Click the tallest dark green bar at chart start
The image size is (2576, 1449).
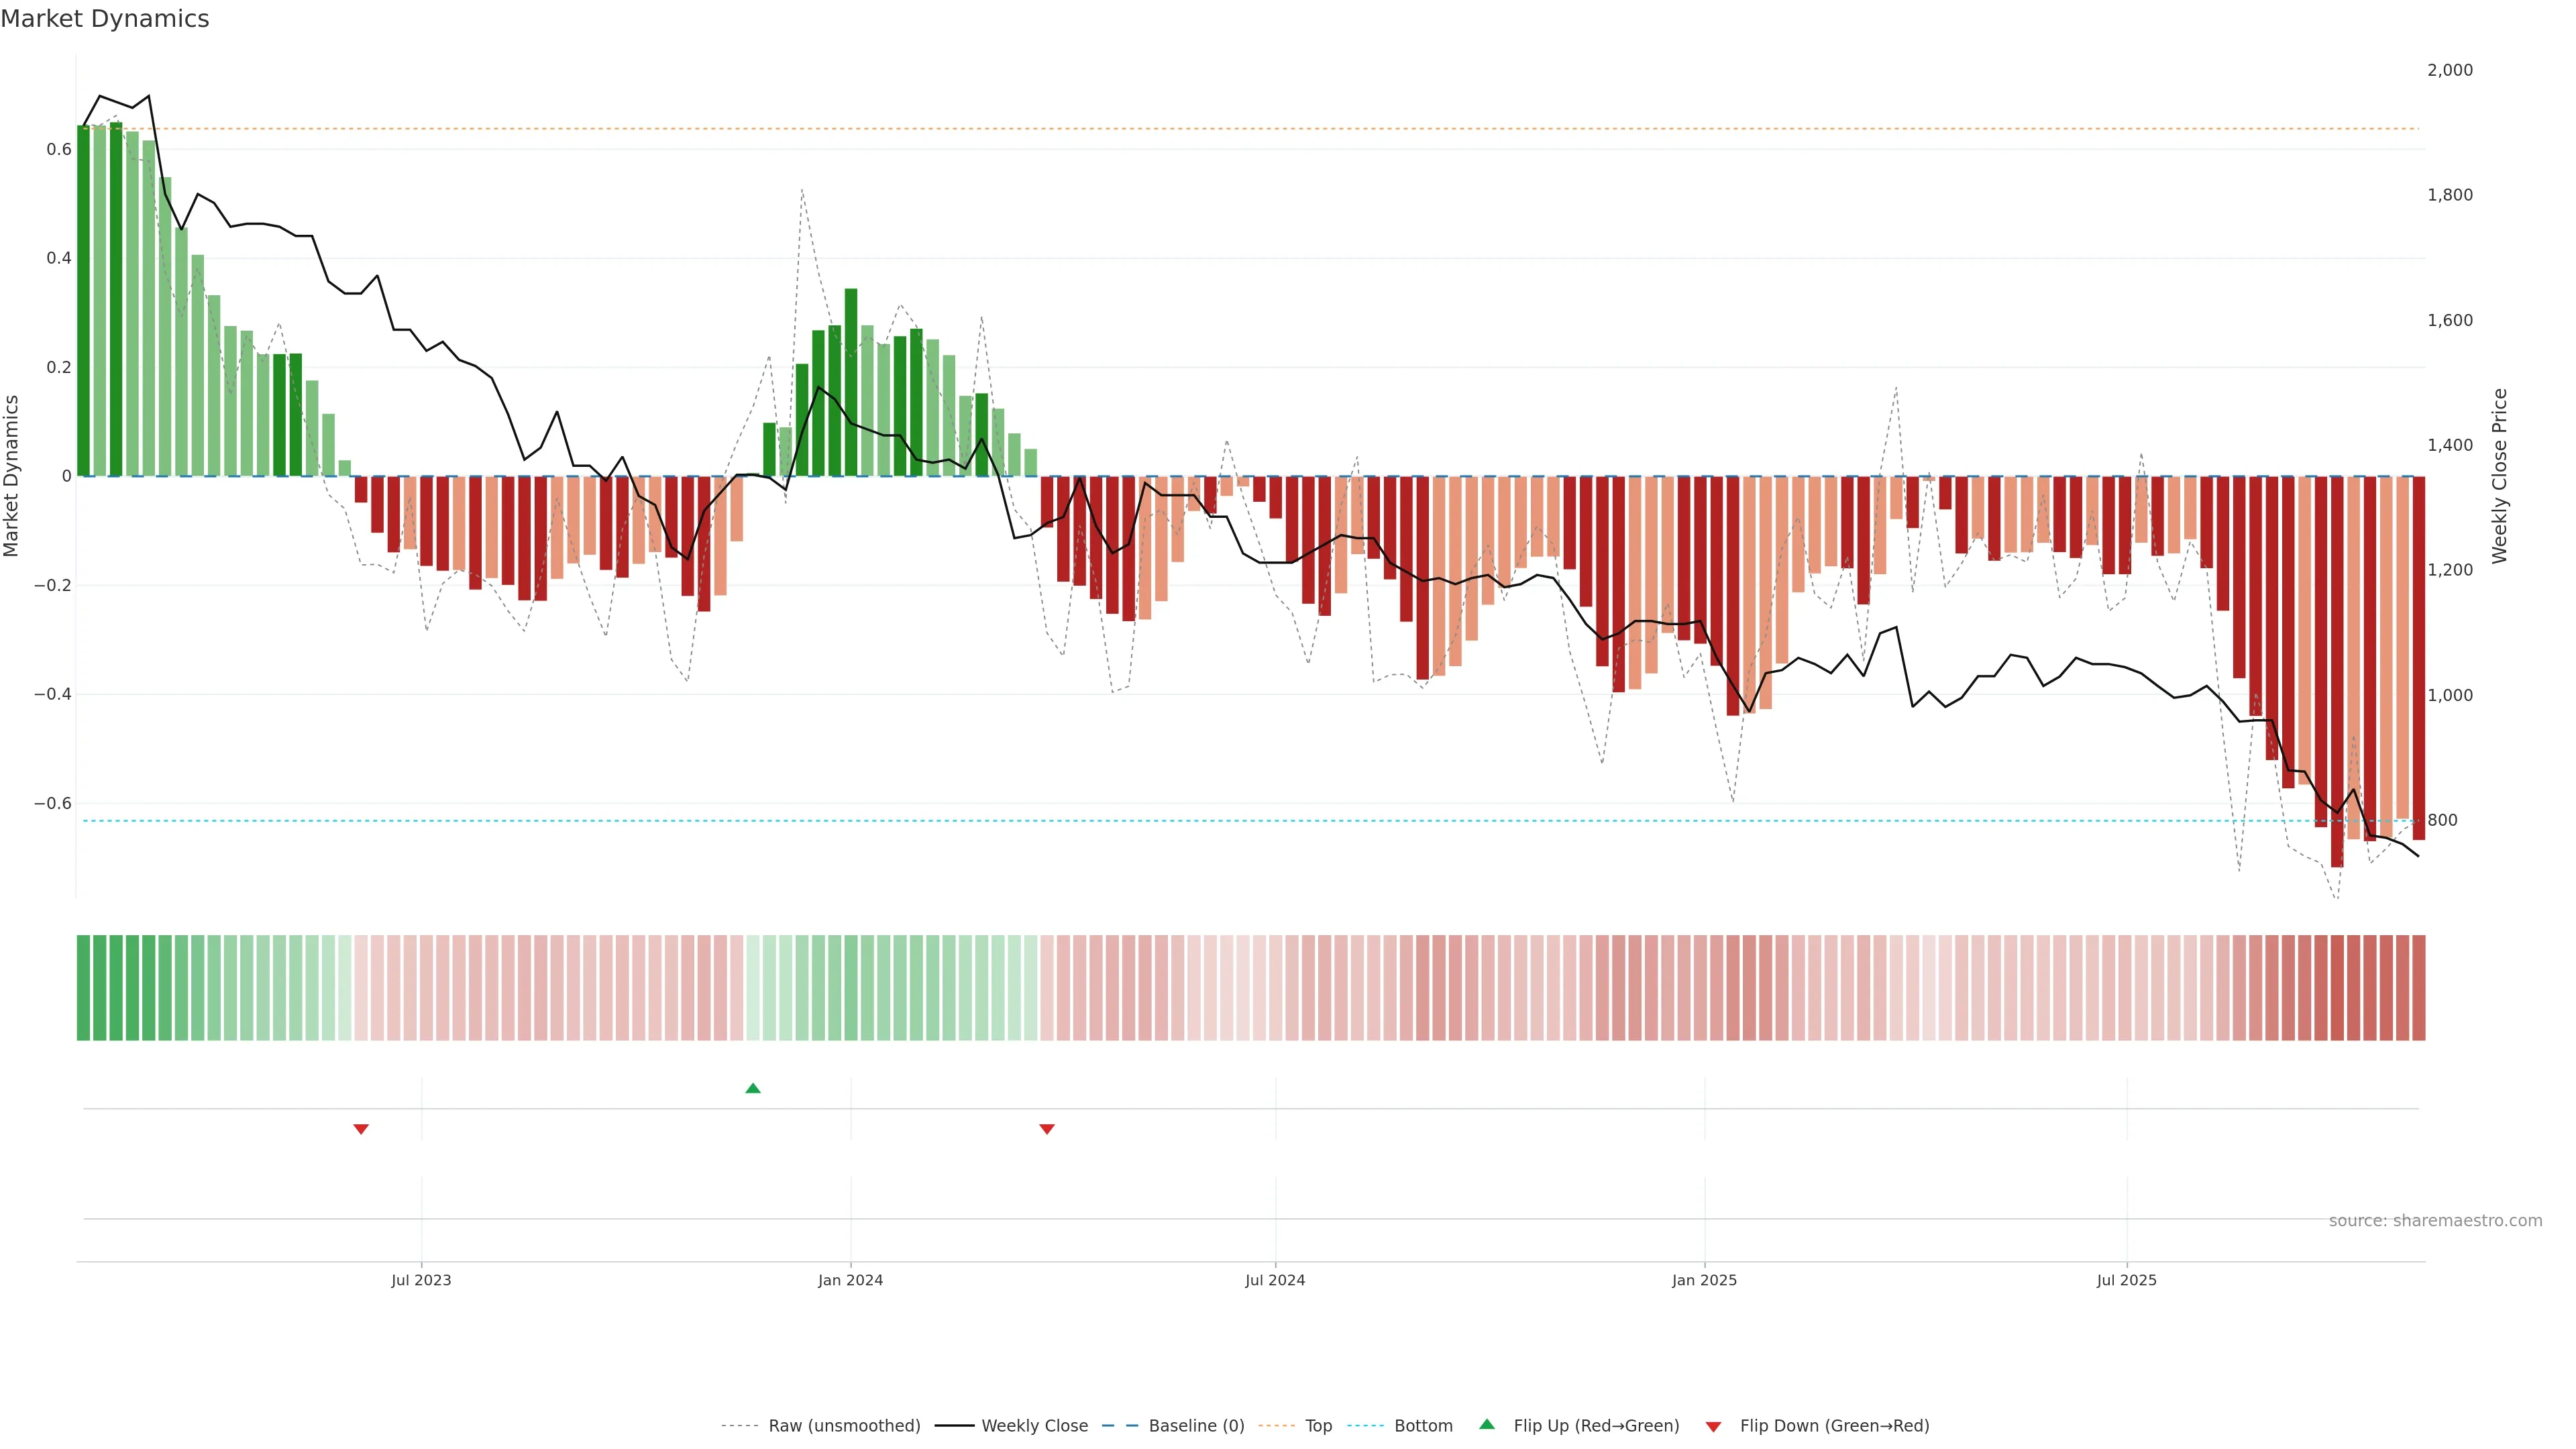[116, 300]
